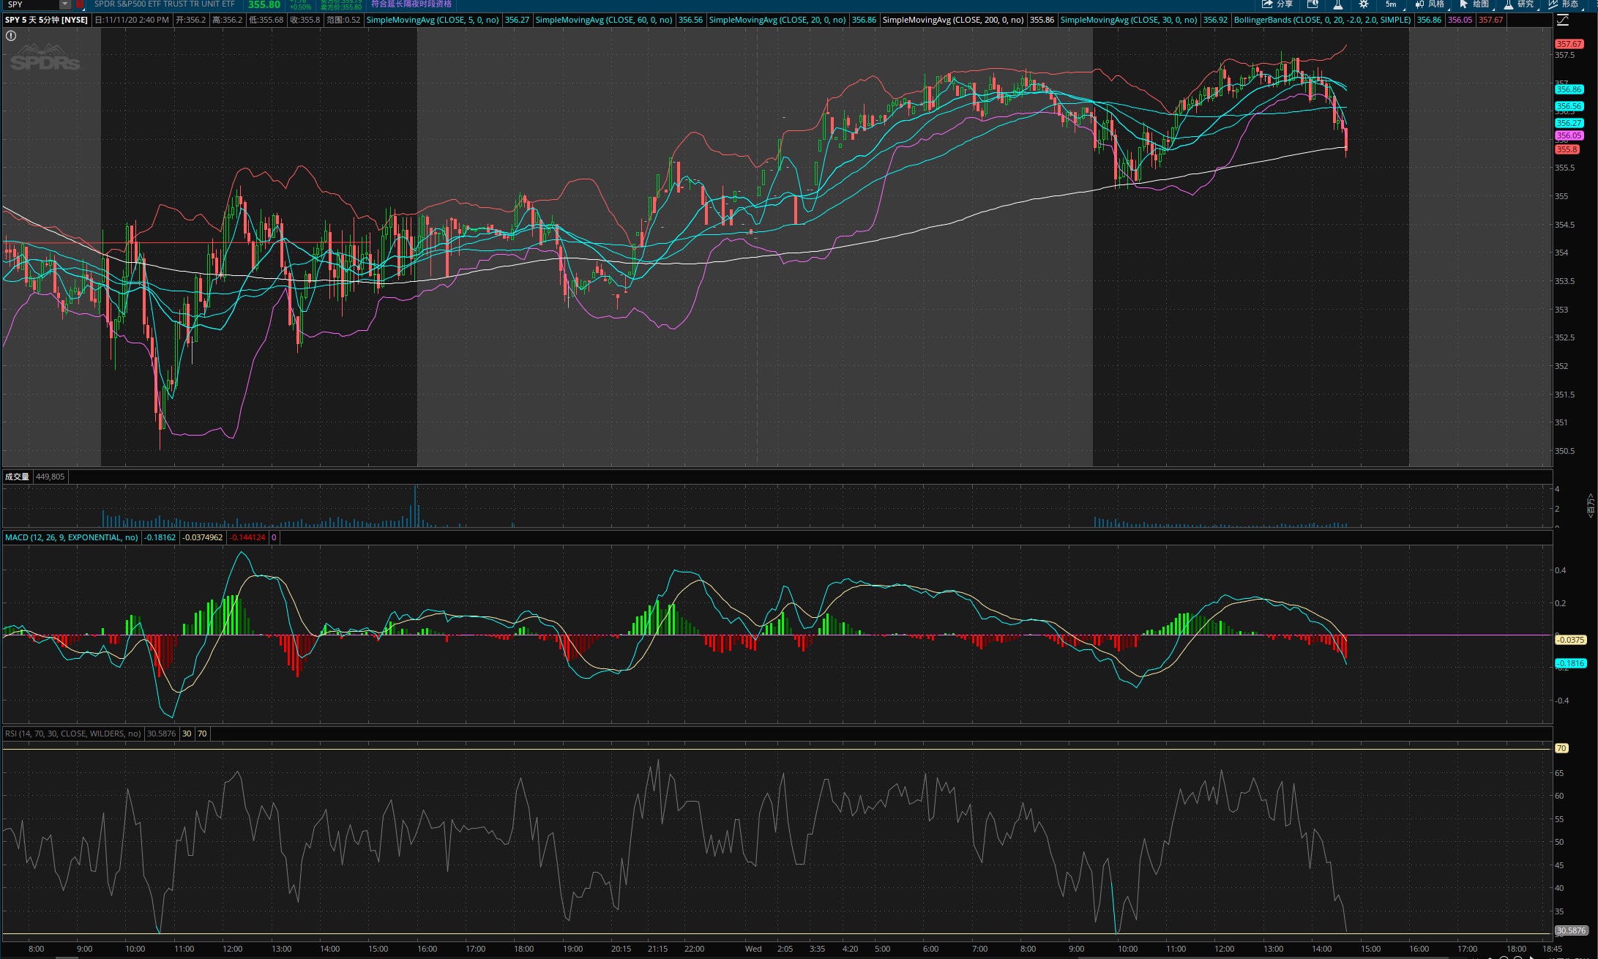Image resolution: width=1598 pixels, height=959 pixels.
Task: Select SPY 5 天 5分钟 [NYSE] chart label
Action: tap(46, 20)
